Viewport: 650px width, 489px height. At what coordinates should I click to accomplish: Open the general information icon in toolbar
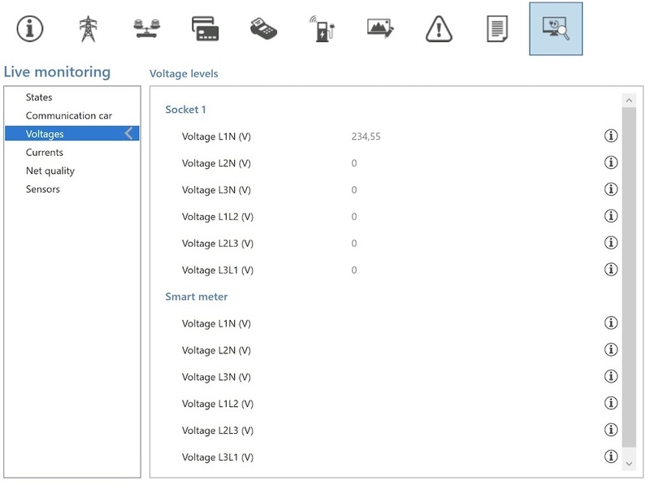pyautogui.click(x=30, y=28)
